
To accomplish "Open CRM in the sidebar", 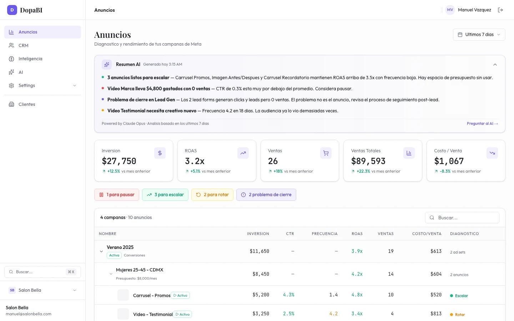I will pyautogui.click(x=42, y=46).
